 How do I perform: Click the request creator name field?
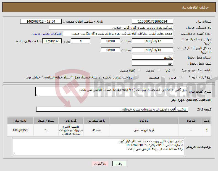pyautogui.click(x=118, y=34)
